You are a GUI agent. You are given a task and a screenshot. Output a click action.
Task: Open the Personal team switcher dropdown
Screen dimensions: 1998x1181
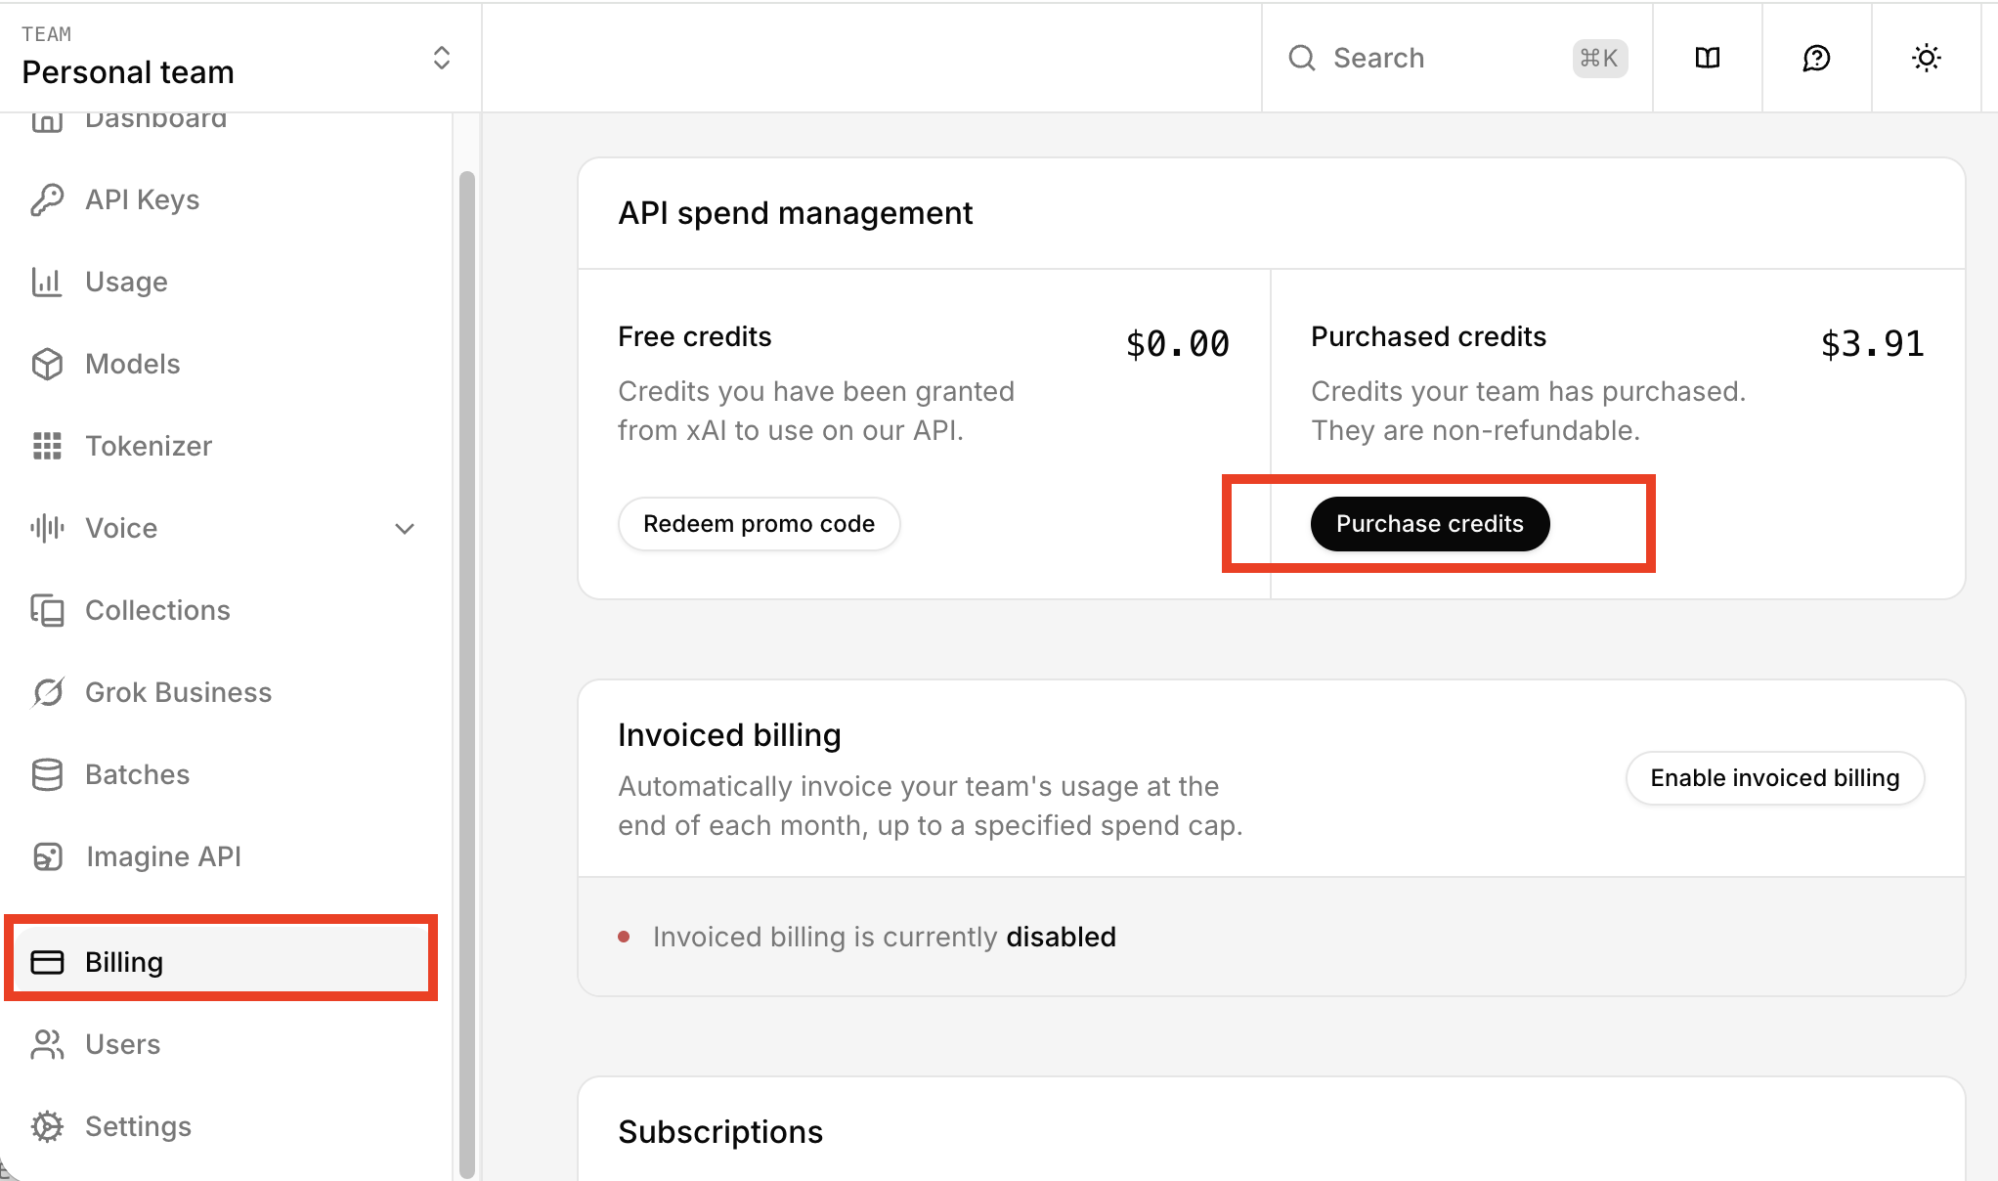(441, 58)
